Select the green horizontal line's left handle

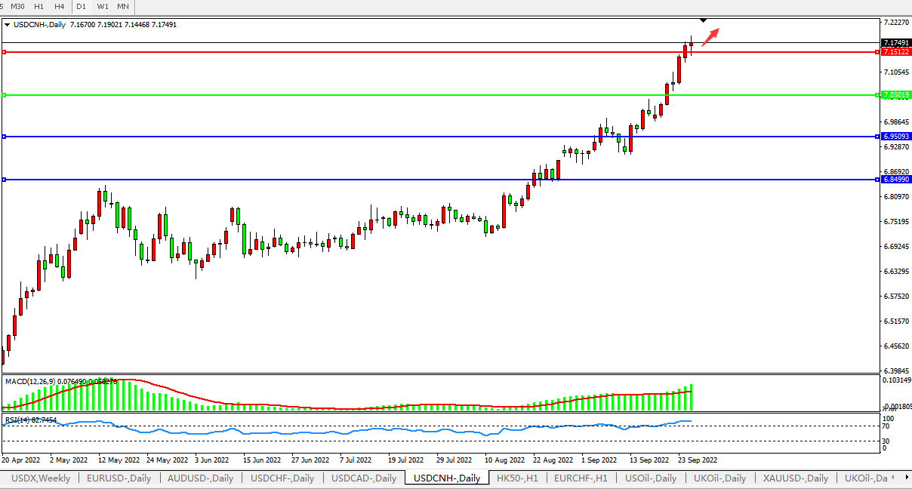coord(5,95)
